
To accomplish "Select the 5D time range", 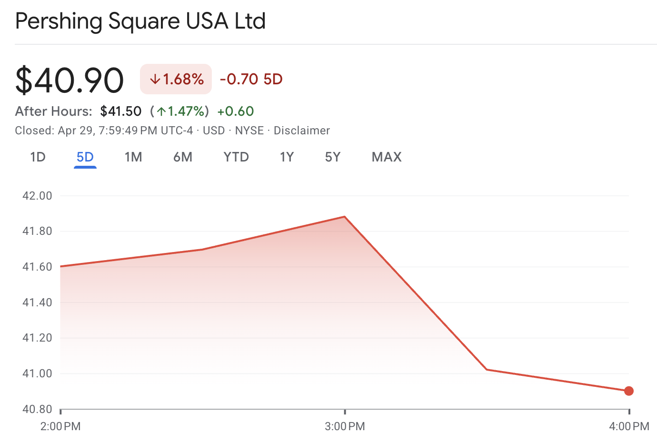I will pos(85,157).
